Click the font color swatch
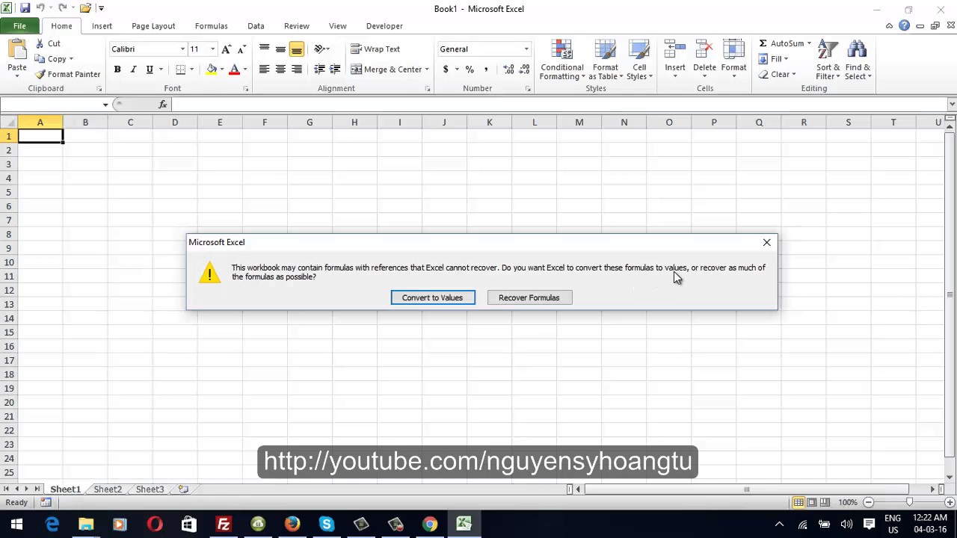The image size is (957, 538). coord(234,69)
